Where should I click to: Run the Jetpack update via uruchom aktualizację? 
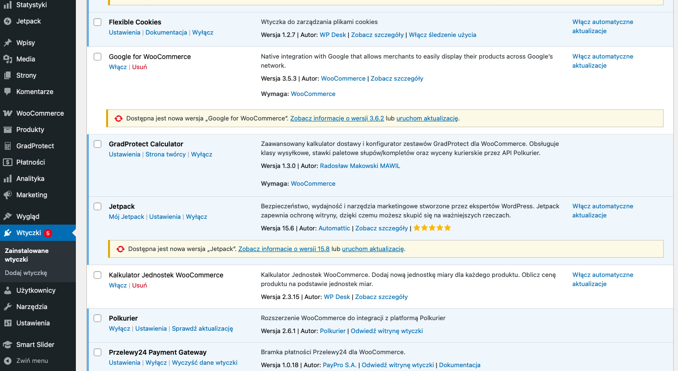click(373, 249)
